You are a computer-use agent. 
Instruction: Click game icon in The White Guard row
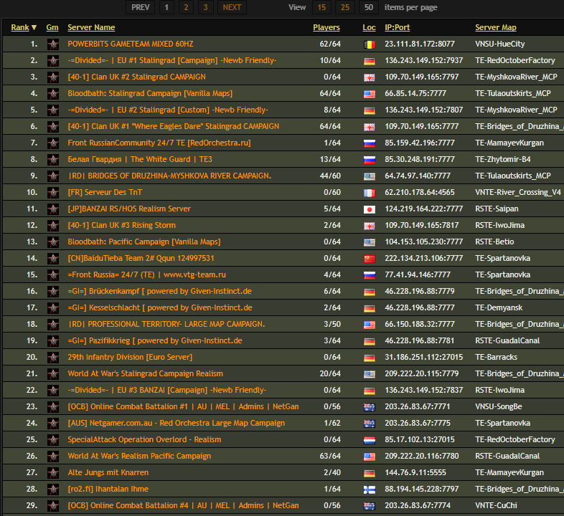pos(53,160)
